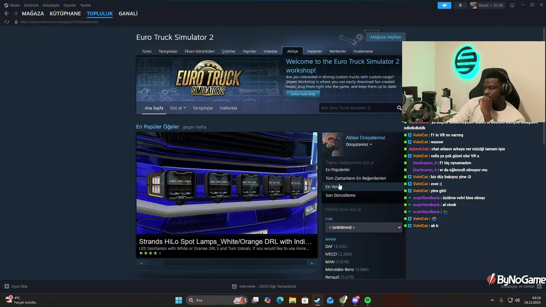The width and height of the screenshot is (546, 307).
Task: Switch to Çizimler tab
Action: [229, 51]
